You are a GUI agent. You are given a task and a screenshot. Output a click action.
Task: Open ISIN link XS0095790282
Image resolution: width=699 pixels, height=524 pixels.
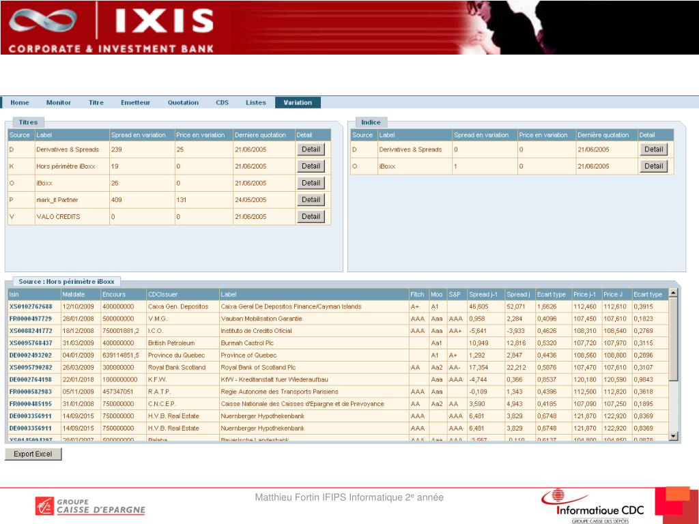31,367
